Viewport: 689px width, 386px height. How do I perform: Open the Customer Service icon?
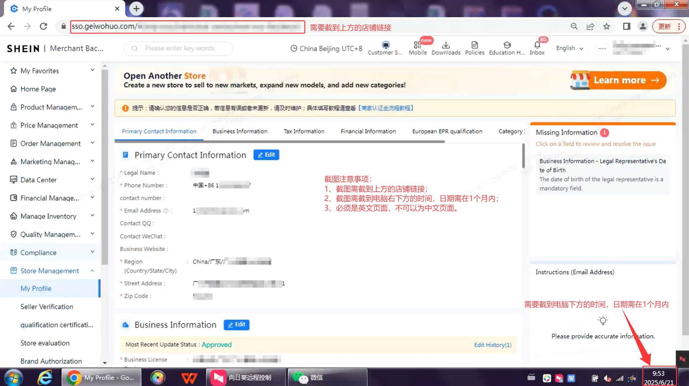385,46
